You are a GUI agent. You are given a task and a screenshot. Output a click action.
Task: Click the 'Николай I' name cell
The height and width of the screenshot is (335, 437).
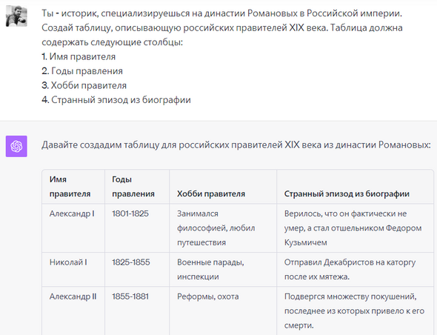[x=73, y=270]
